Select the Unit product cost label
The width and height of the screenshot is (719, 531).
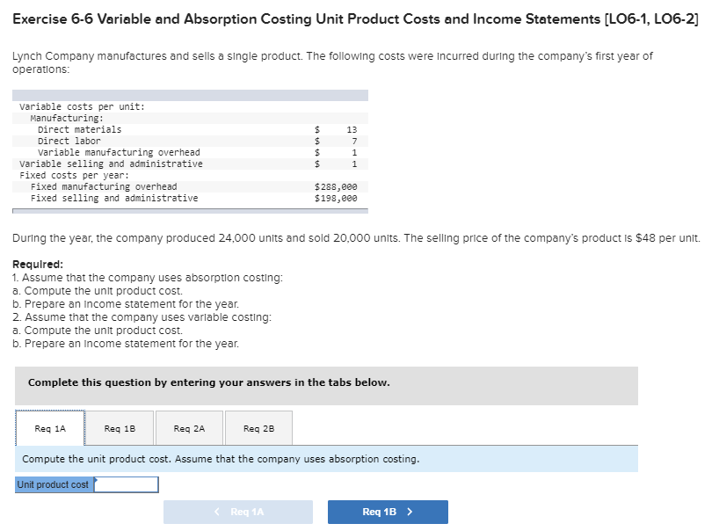[x=54, y=484]
